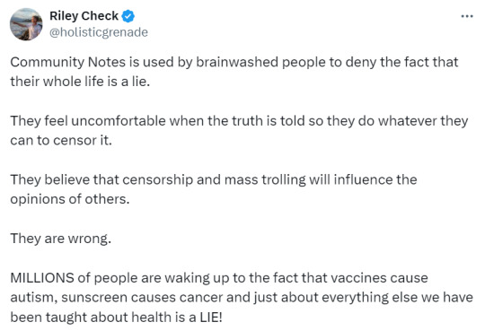Click the blue verified checkmark badge
485x331 pixels.
point(128,16)
